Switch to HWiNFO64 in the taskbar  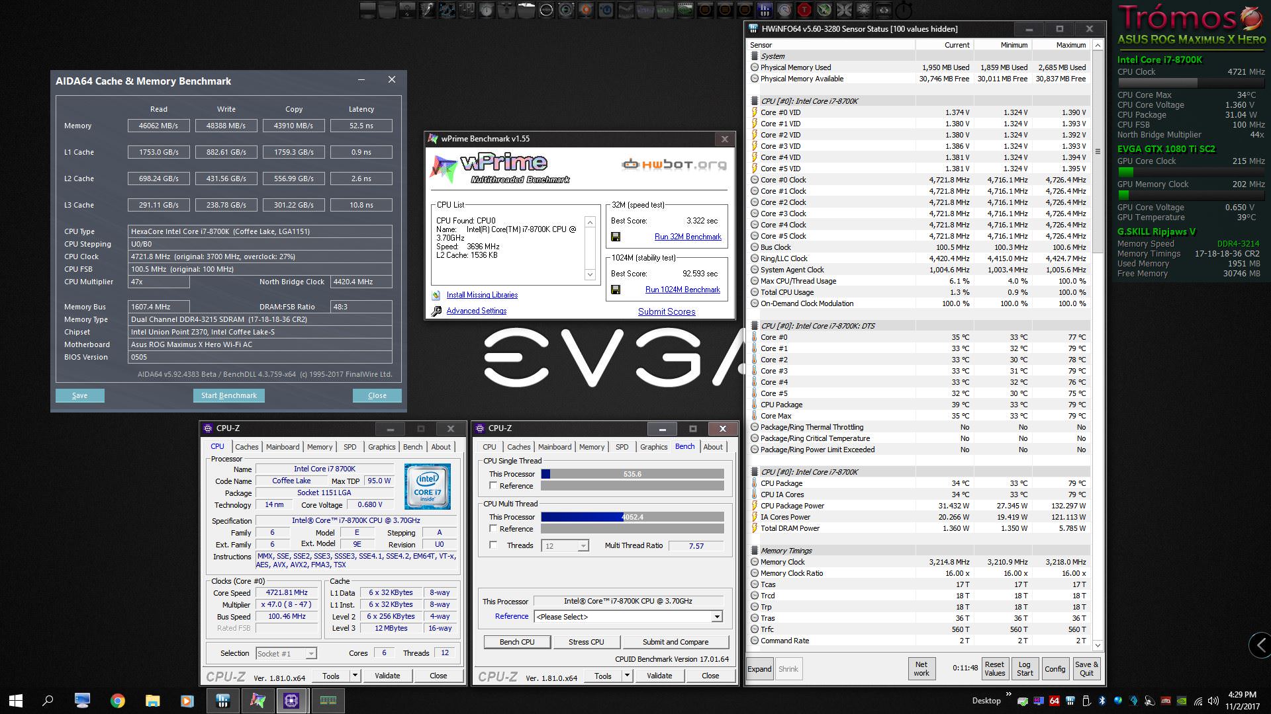click(x=222, y=701)
